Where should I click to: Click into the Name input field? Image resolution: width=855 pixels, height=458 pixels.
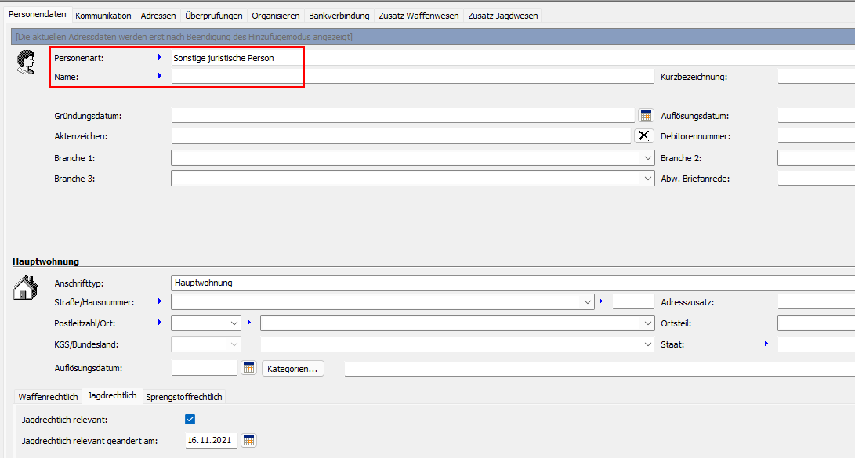click(411, 77)
